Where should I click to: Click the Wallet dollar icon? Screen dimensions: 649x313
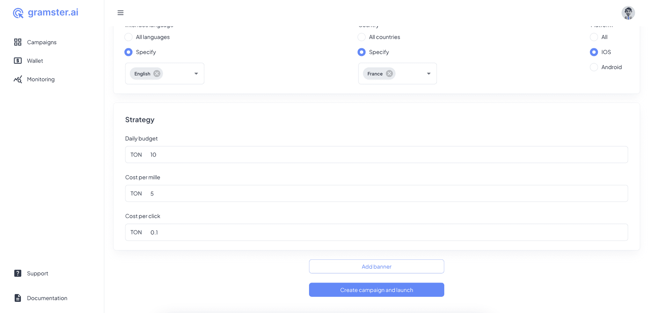coord(18,61)
